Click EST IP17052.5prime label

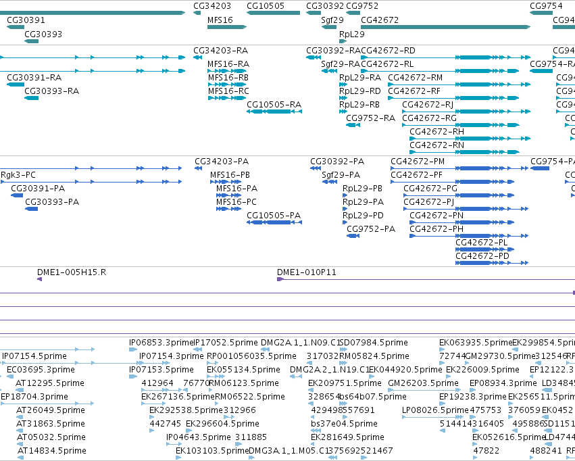point(226,343)
